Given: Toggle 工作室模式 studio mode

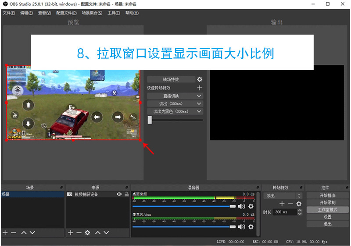Looking at the screenshot, I should pyautogui.click(x=327, y=210).
